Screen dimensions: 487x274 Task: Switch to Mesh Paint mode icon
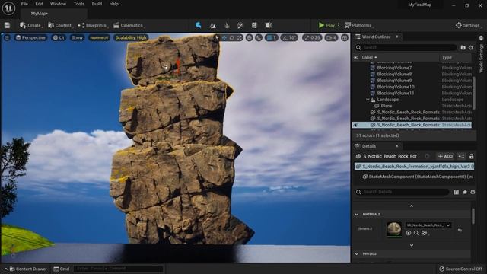(240, 25)
